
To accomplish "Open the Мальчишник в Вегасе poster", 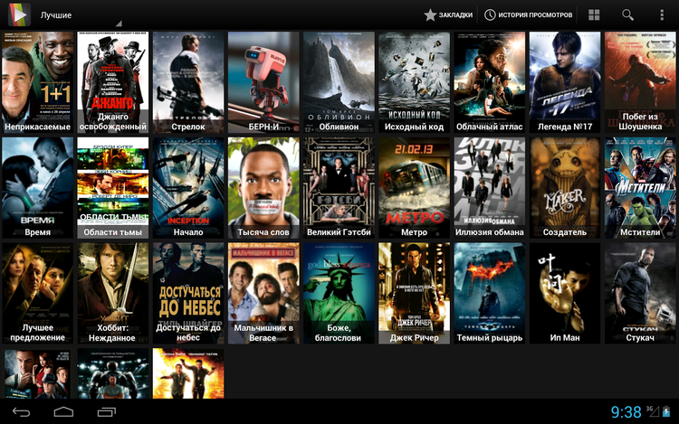I will click(263, 293).
